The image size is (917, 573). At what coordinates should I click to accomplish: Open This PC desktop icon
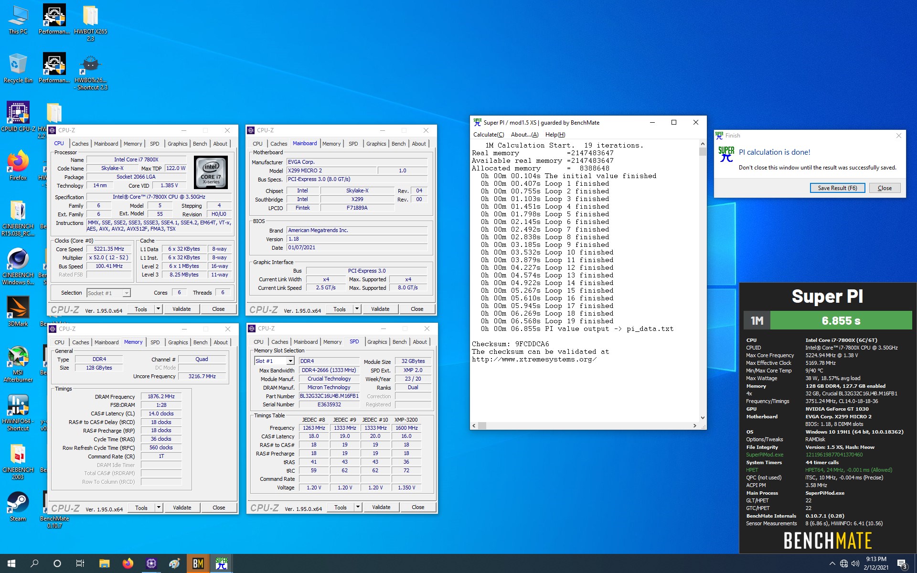point(18,20)
